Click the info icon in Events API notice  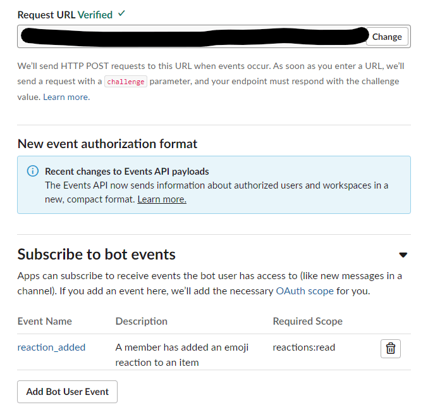[33, 171]
